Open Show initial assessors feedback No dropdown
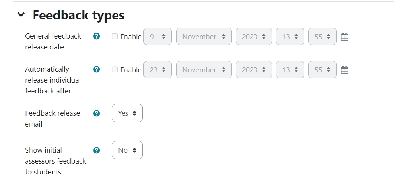Image resolution: width=394 pixels, height=185 pixels. pos(127,150)
